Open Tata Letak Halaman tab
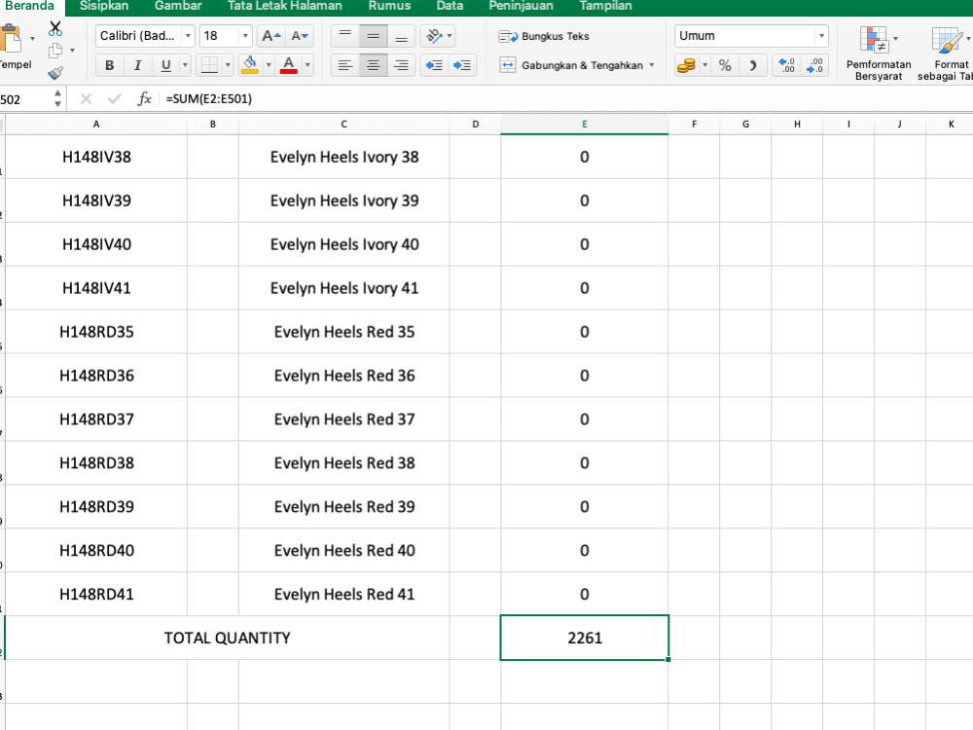 pos(285,6)
